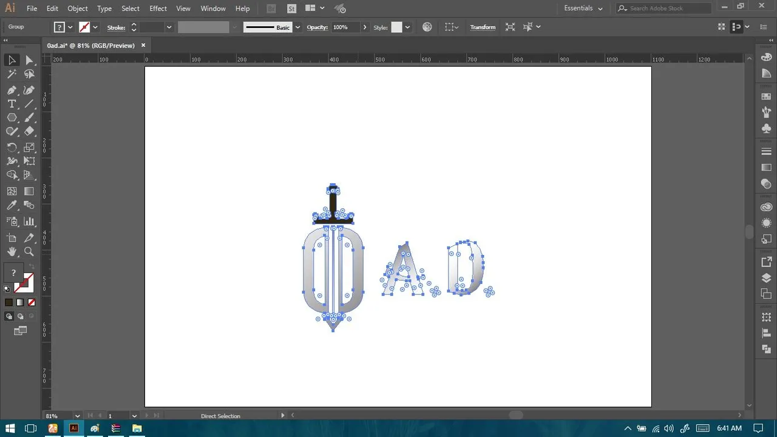The height and width of the screenshot is (437, 777).
Task: Click the Opacity label link
Action: [317, 27]
